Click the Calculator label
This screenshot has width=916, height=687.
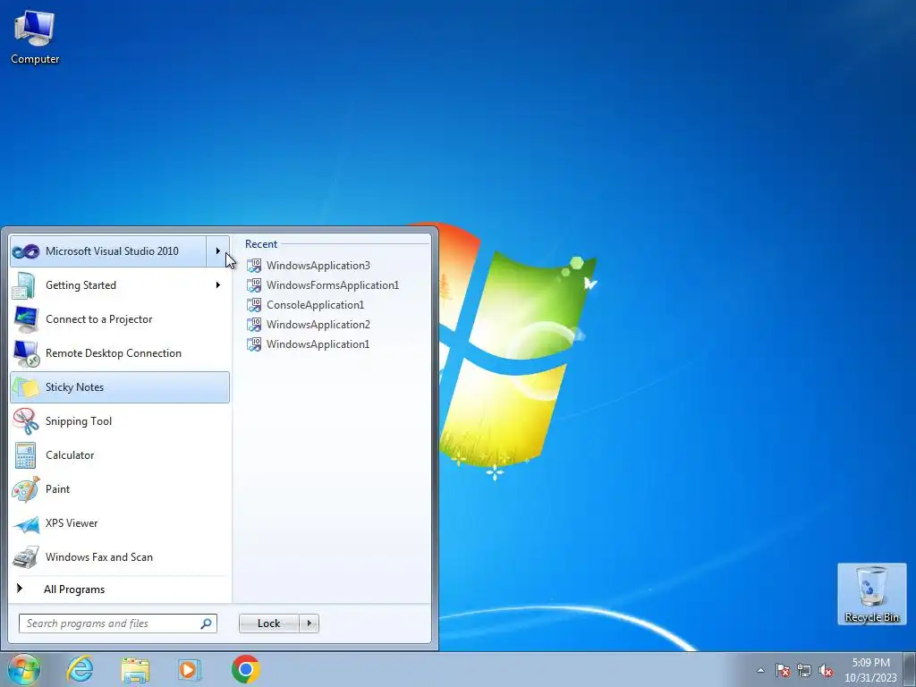pos(70,455)
